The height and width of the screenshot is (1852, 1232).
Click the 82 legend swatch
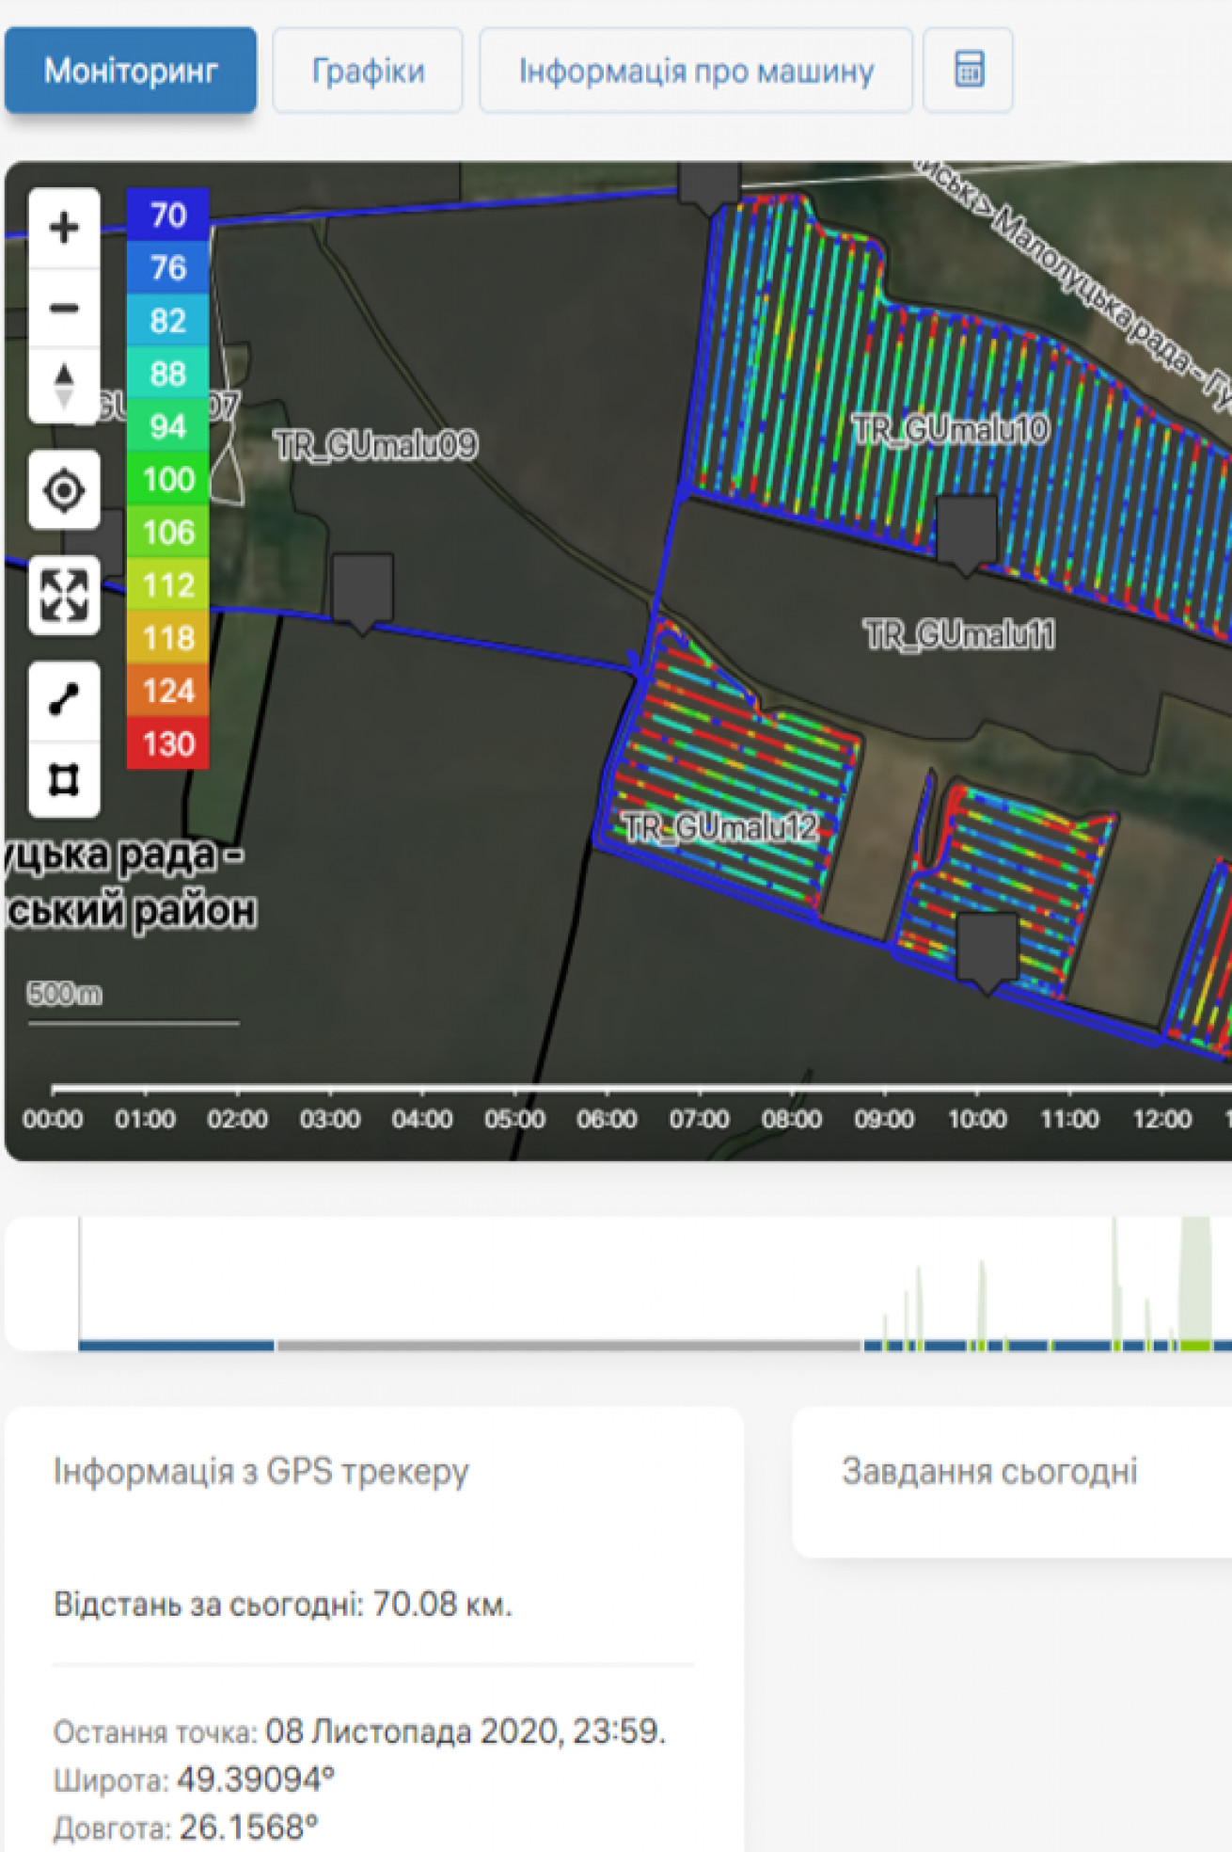[x=168, y=321]
